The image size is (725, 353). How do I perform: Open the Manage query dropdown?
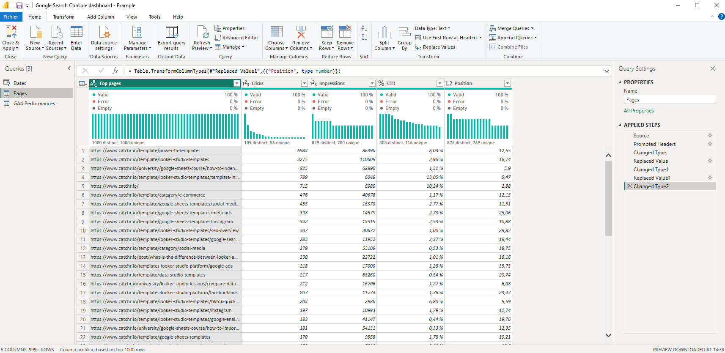click(230, 47)
